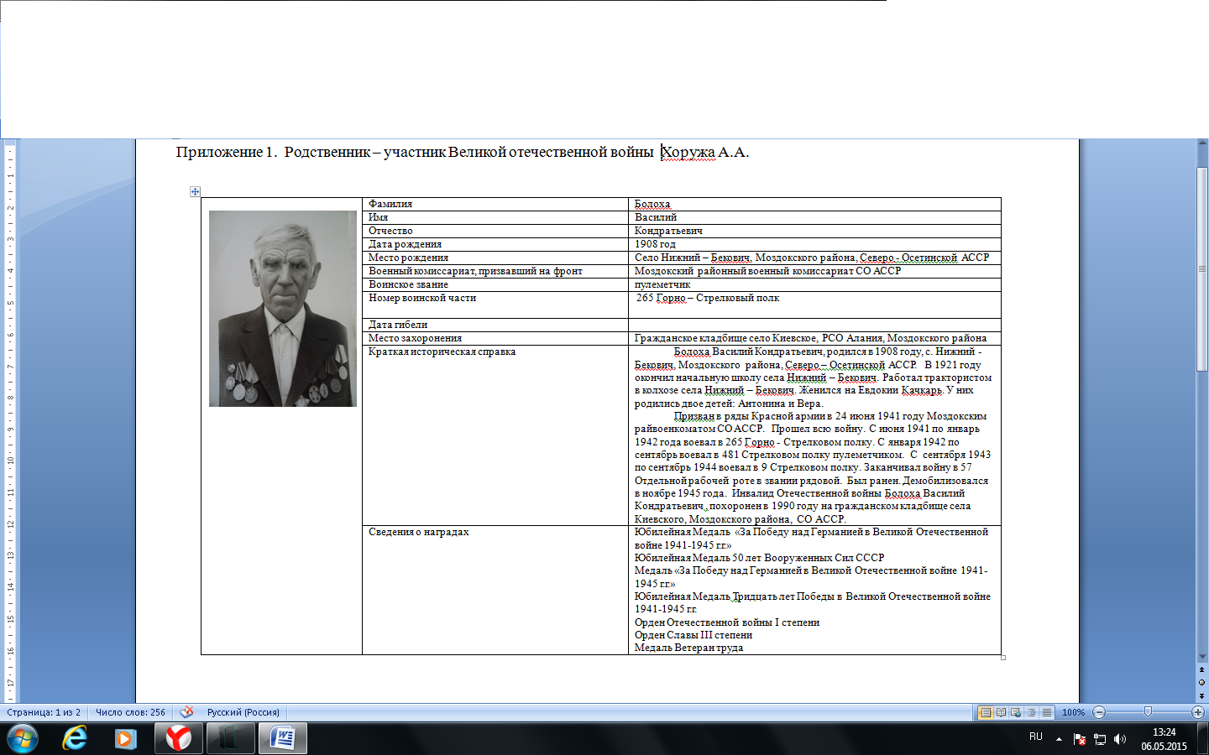Click page number indicator Страница: 1 из 2

coord(44,712)
